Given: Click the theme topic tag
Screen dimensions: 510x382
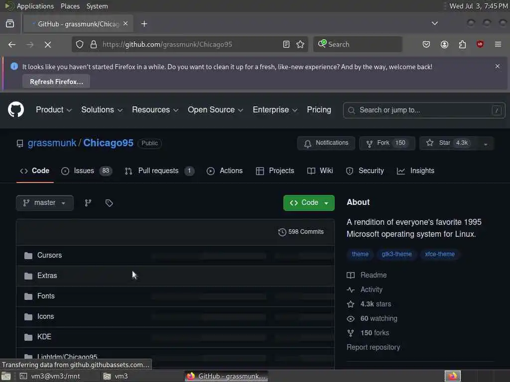Looking at the screenshot, I should [360, 254].
